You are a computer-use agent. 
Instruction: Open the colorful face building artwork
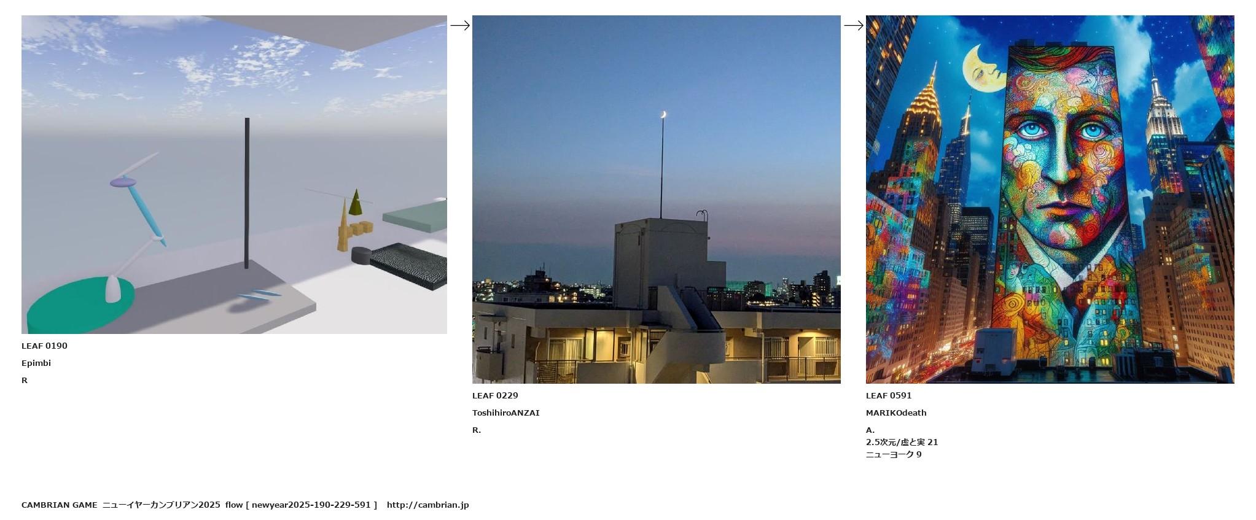1050,200
